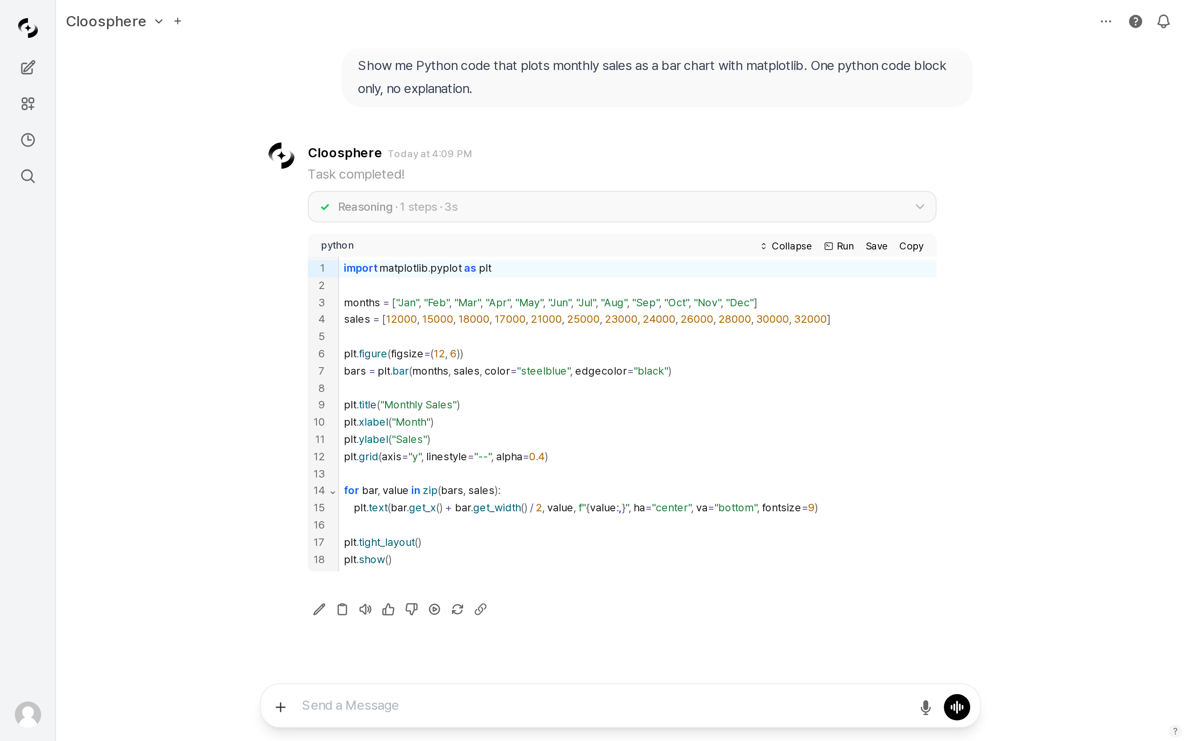The height and width of the screenshot is (741, 1185).
Task: Click the plt.grid line of code
Action: [446, 457]
